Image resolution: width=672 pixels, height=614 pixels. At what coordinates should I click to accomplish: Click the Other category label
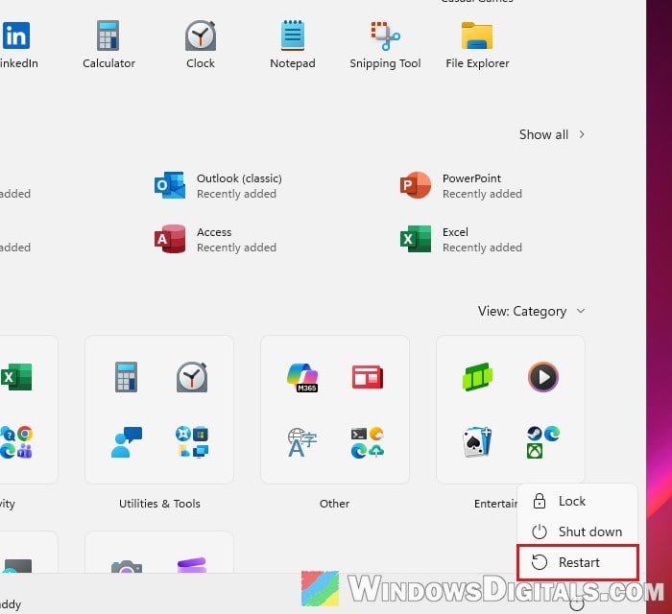(334, 504)
